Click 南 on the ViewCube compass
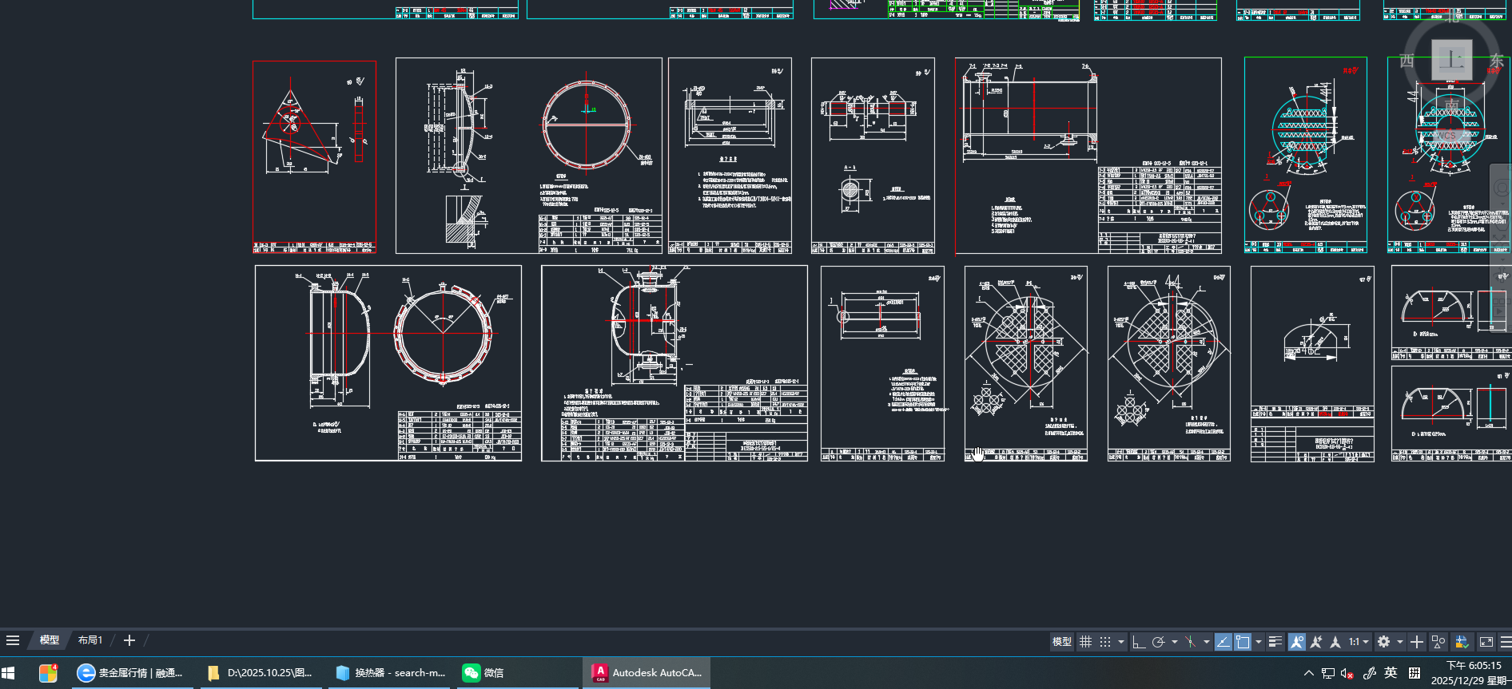The image size is (1512, 689). coord(1452,105)
